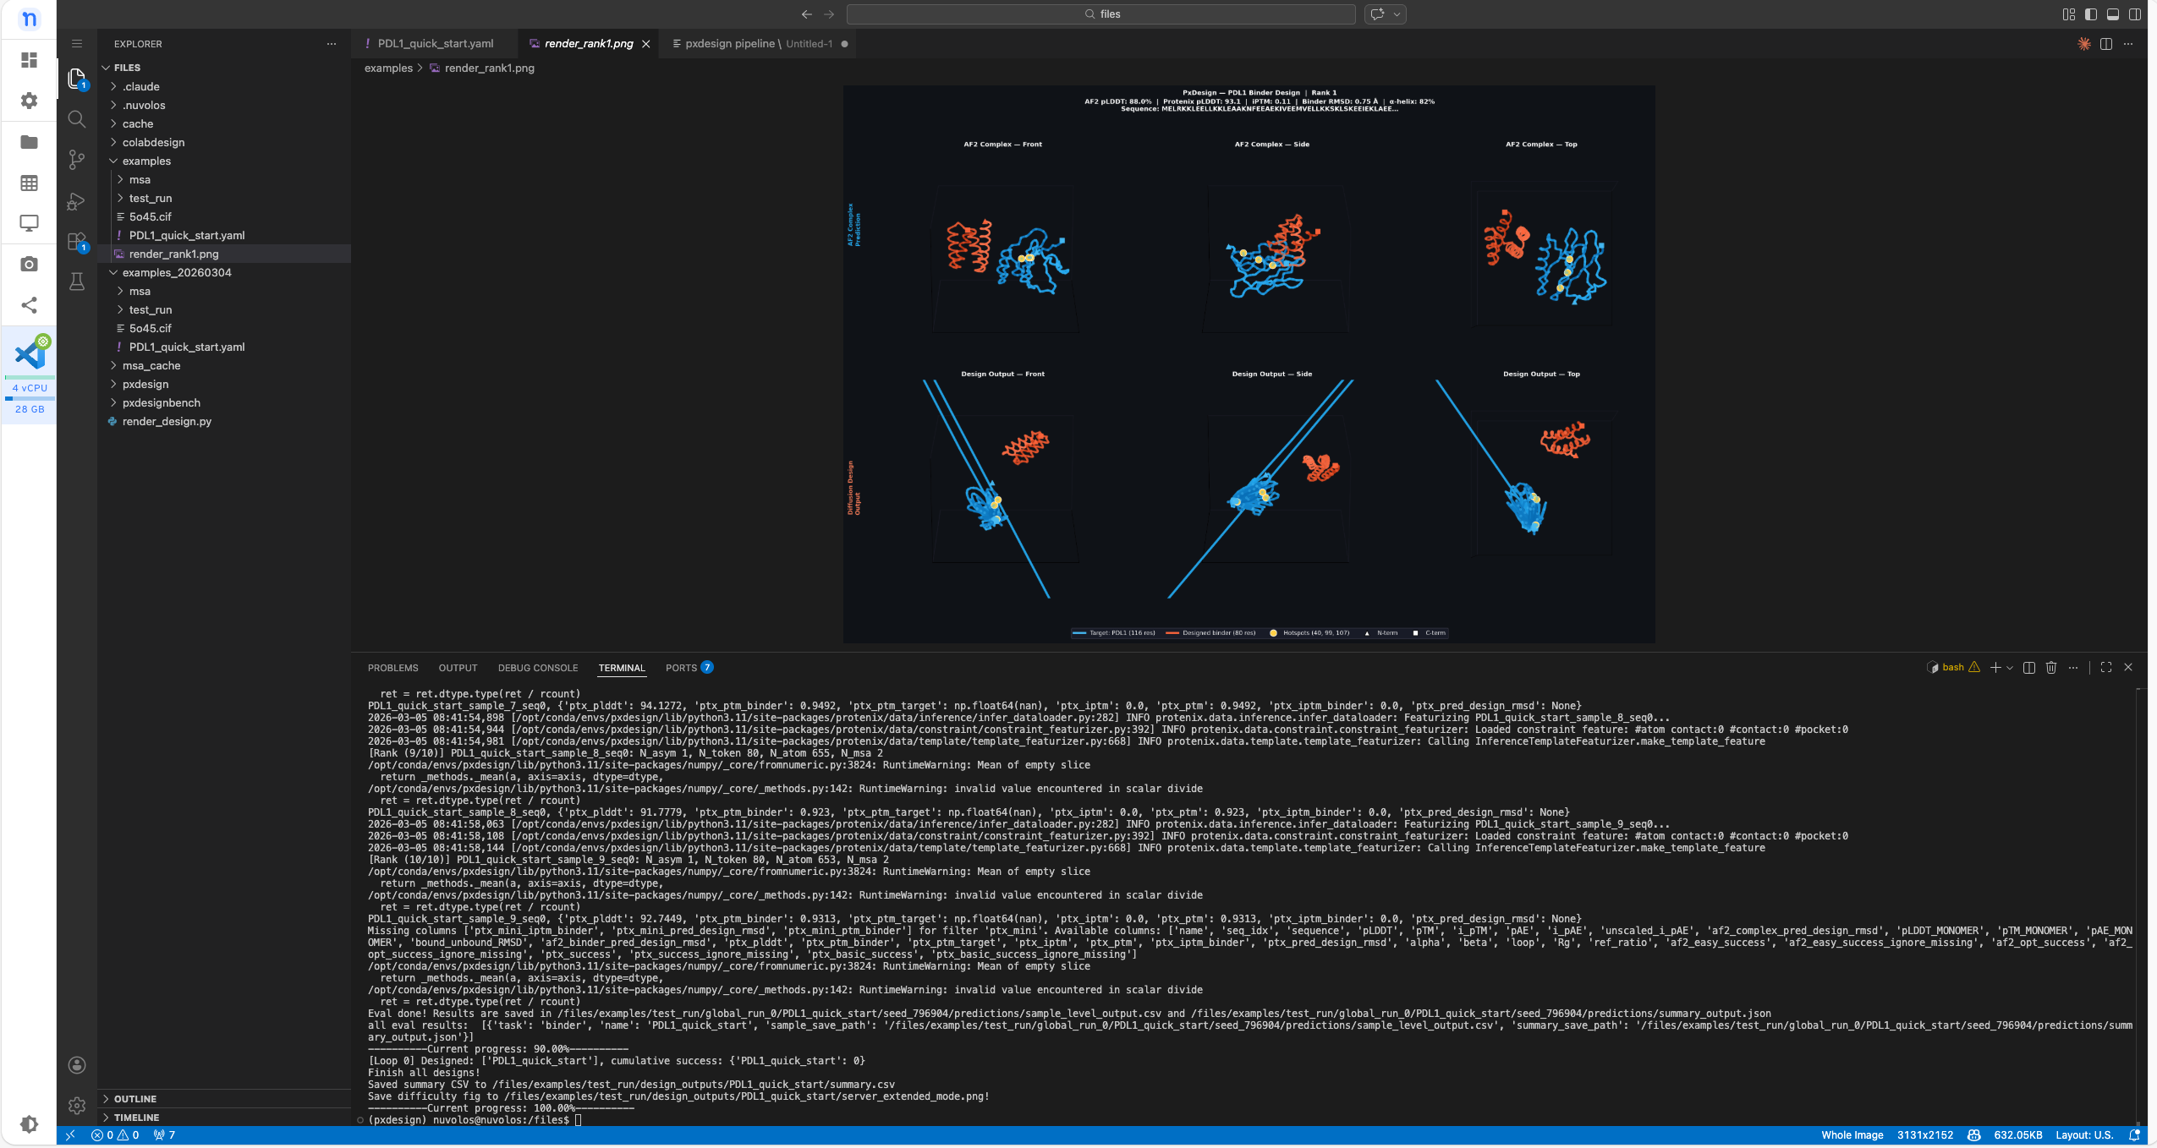Collapse the examples folder
Viewport: 2157px width, 1148px height.
pyautogui.click(x=146, y=161)
